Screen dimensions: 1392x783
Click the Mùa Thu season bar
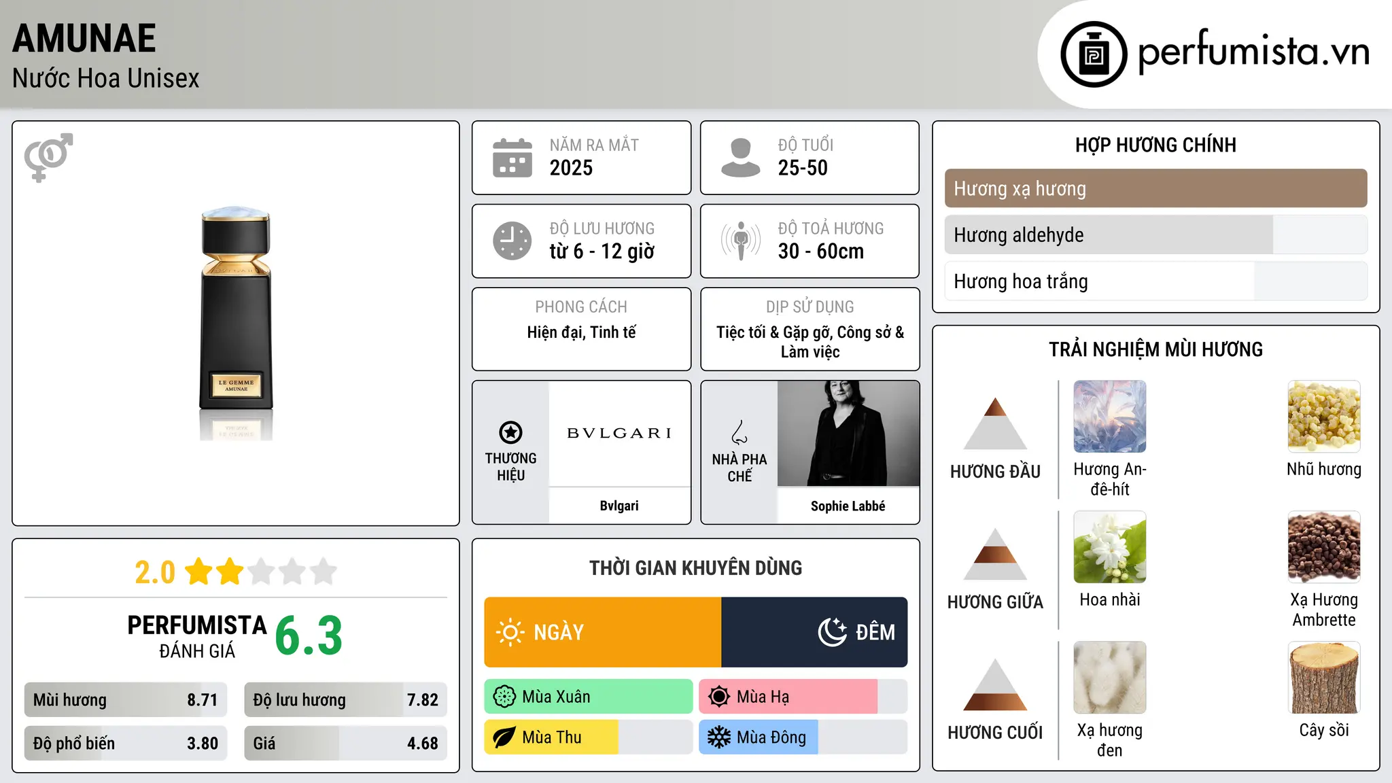pyautogui.click(x=589, y=737)
